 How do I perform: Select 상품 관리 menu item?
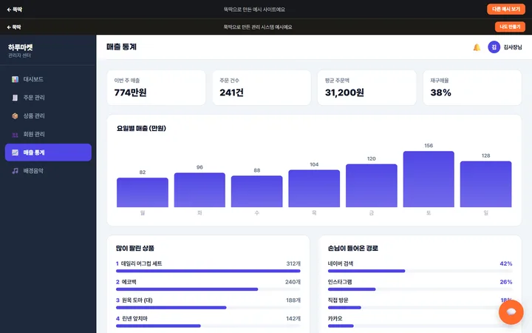[x=48, y=116]
